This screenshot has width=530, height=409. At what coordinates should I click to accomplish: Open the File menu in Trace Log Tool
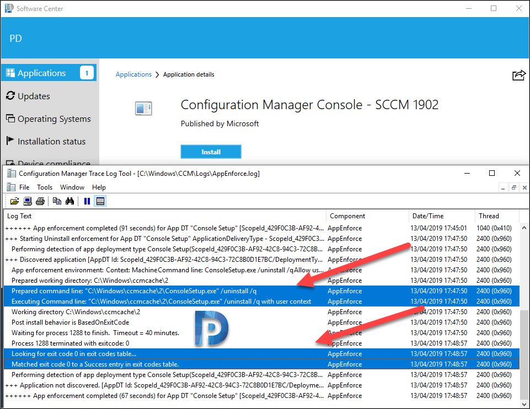(x=24, y=187)
